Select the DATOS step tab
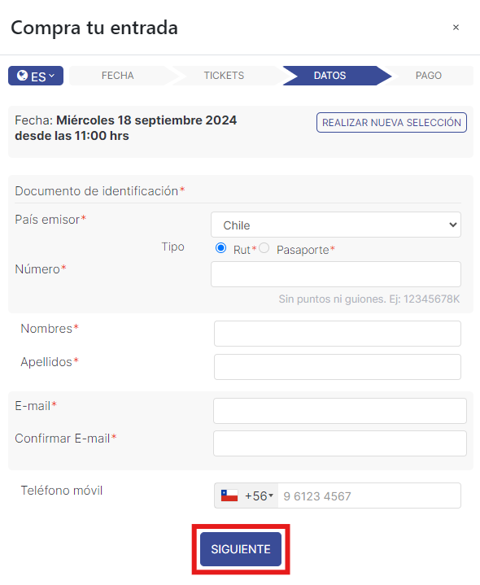 pyautogui.click(x=330, y=76)
